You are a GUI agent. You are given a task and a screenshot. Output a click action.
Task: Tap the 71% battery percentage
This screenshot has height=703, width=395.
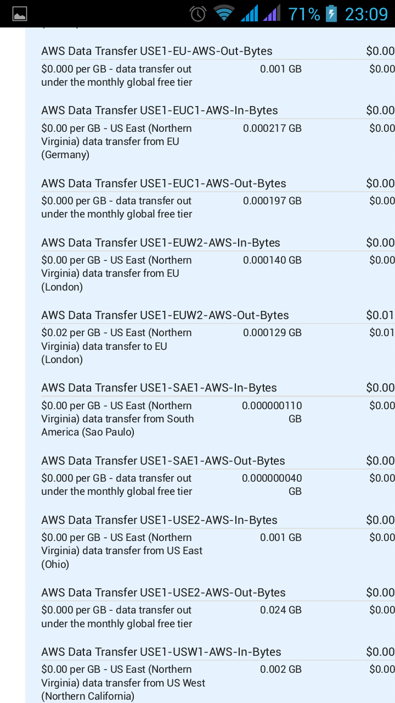tap(304, 14)
